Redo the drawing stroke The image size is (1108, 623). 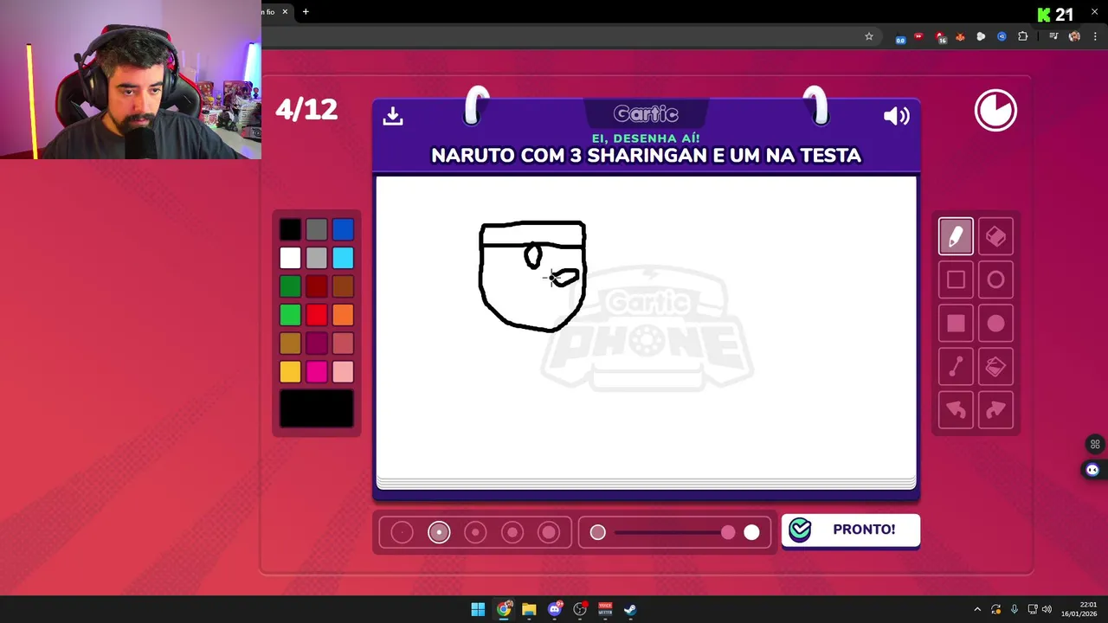point(995,410)
